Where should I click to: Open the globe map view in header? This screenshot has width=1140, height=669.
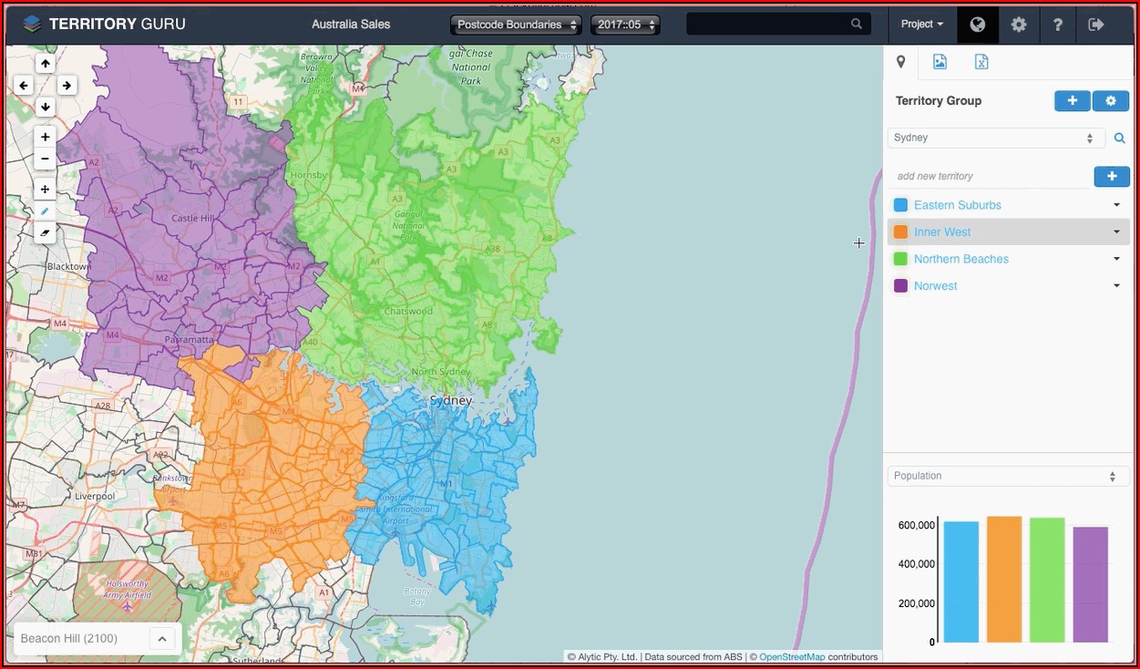point(977,25)
